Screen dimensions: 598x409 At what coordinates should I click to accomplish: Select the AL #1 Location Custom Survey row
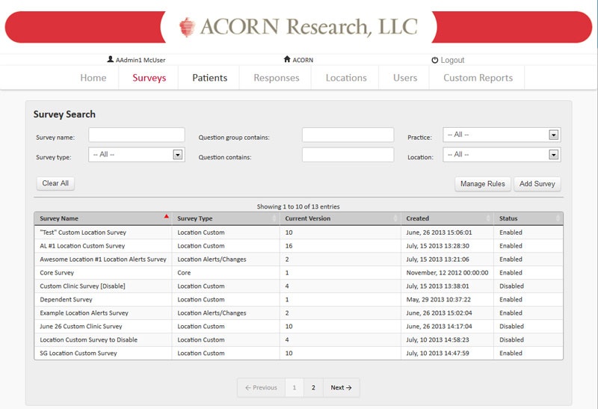[298, 246]
